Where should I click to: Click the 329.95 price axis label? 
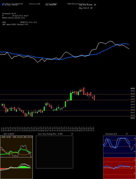click(133, 104)
